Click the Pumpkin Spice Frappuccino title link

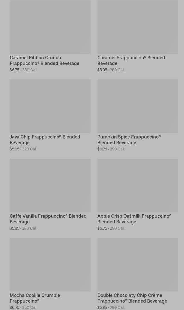pos(129,140)
